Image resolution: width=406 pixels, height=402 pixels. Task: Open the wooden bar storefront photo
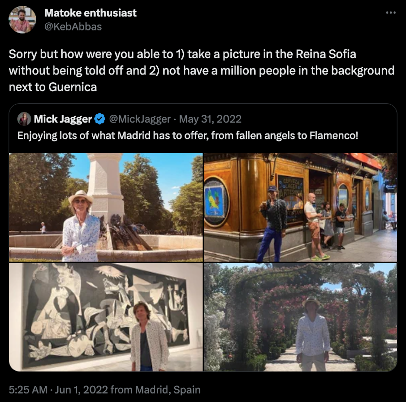click(300, 207)
